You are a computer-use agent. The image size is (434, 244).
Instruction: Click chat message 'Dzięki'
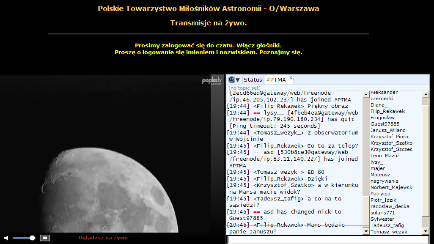(317, 179)
